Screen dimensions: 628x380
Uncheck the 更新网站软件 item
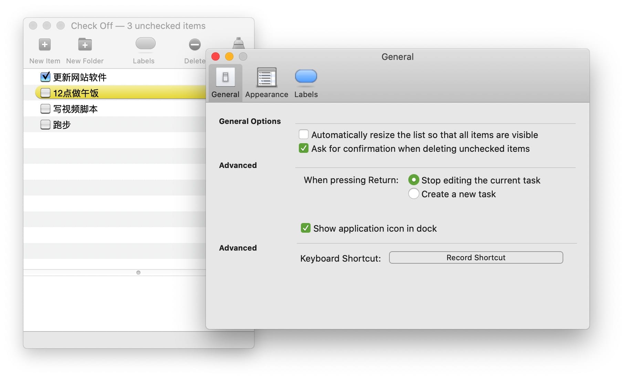click(x=45, y=77)
